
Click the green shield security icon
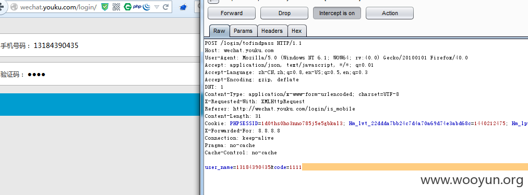point(105,7)
